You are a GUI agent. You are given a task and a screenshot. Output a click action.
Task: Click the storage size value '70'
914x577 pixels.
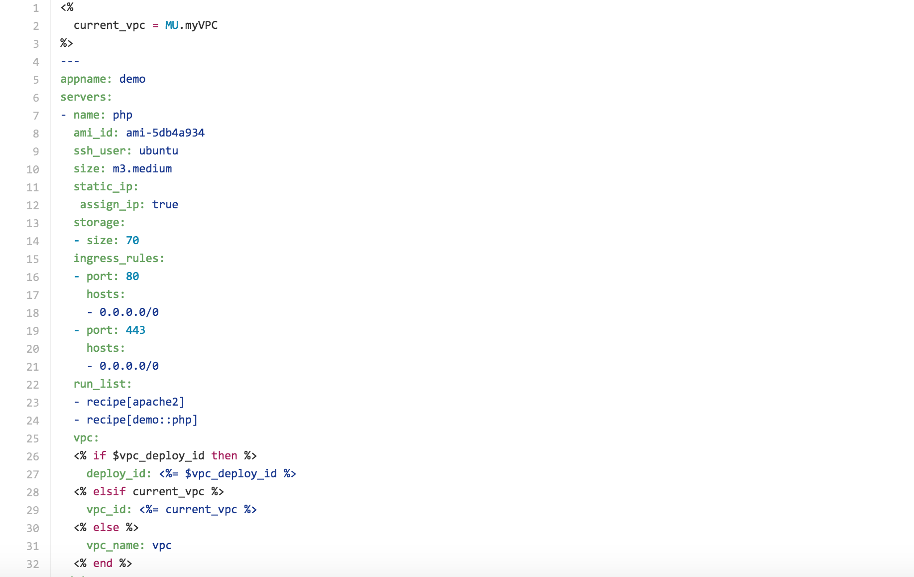pyautogui.click(x=132, y=241)
